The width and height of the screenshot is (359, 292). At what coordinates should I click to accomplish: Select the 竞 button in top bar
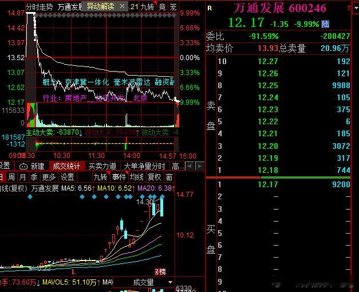point(163,7)
